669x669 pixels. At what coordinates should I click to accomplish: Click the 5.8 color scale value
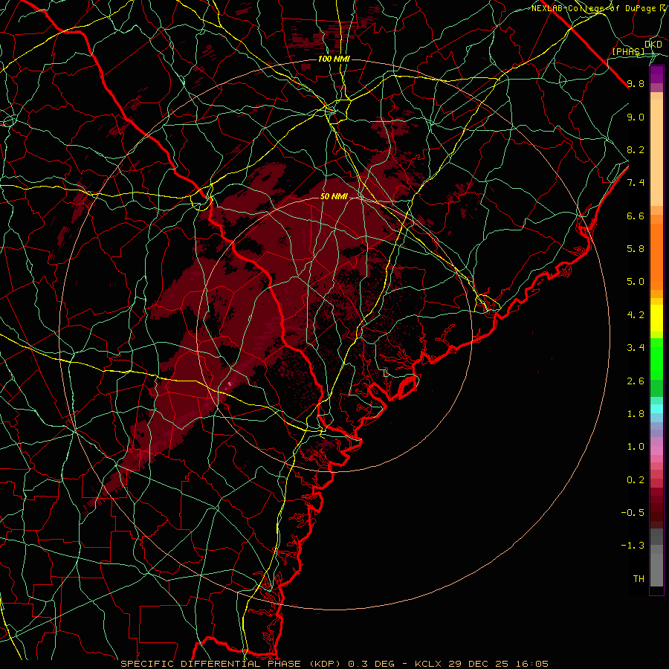point(636,249)
